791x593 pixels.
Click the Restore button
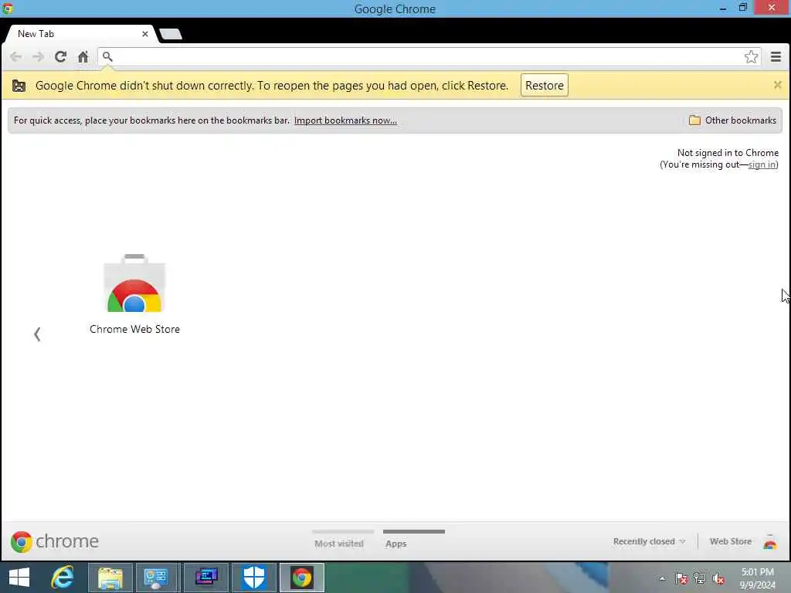click(545, 85)
